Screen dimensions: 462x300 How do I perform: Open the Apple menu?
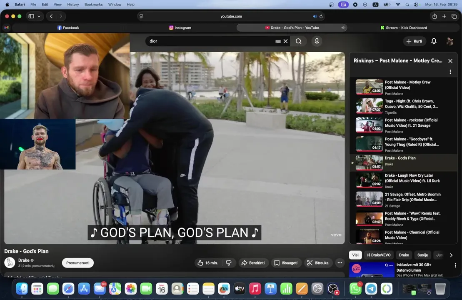point(7,5)
